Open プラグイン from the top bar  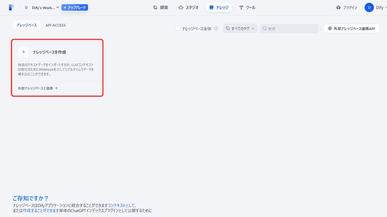(346, 8)
